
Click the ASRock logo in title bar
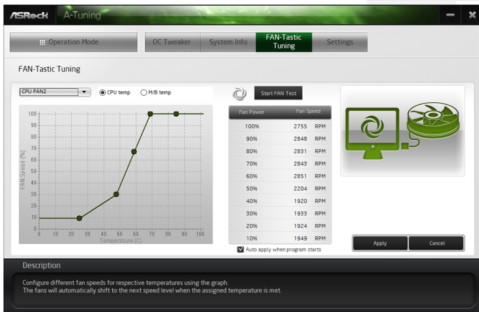(x=29, y=15)
